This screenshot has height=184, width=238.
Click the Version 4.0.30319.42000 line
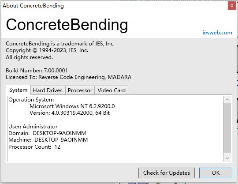pos(70,113)
